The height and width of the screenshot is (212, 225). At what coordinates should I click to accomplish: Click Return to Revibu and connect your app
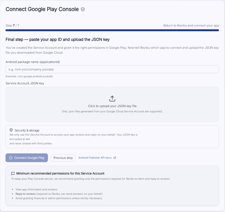pyautogui.click(x=191, y=25)
